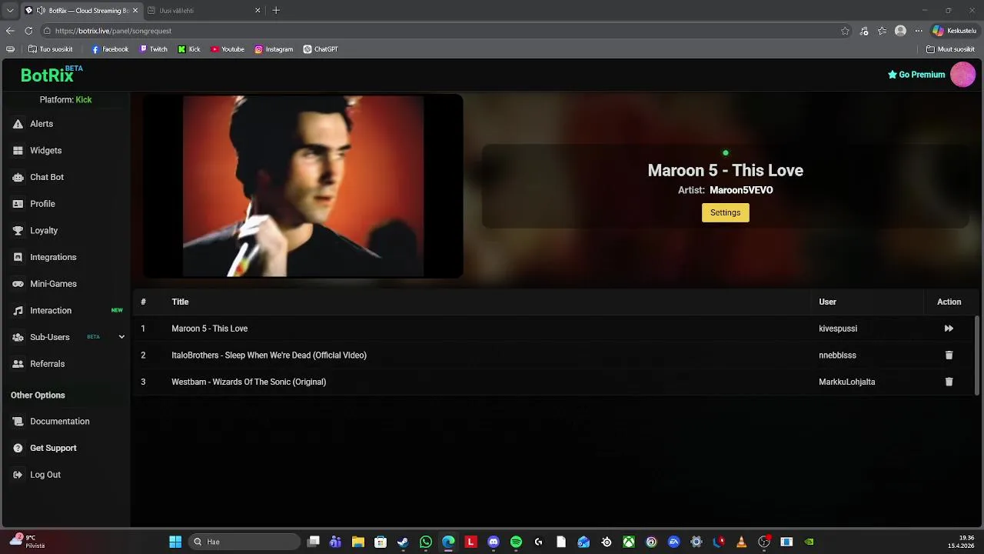Open the favorites list icon
Image resolution: width=984 pixels, height=554 pixels.
pos(883,31)
